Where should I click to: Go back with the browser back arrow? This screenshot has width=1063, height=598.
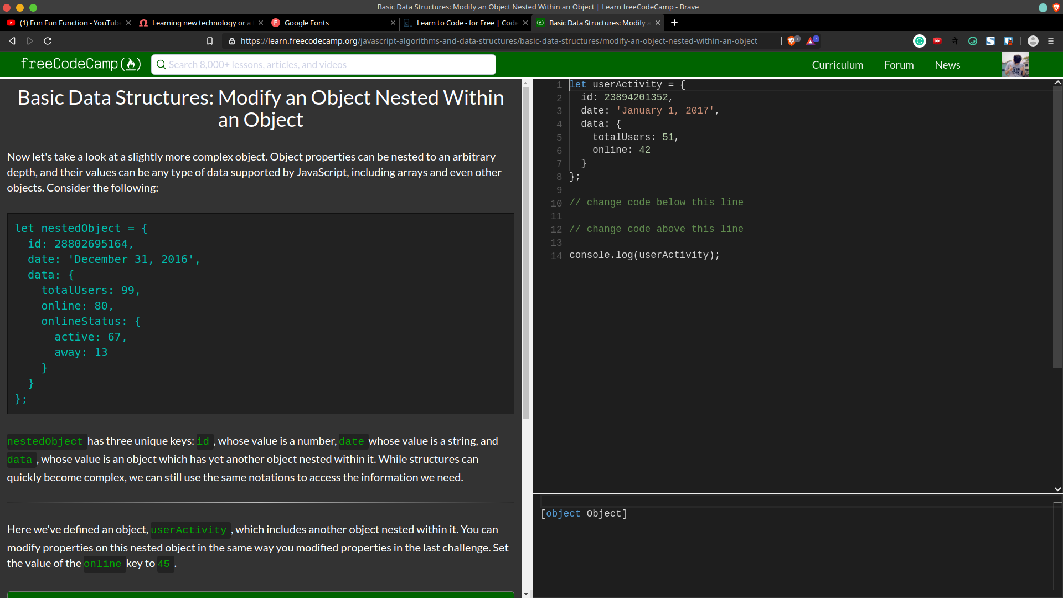tap(12, 41)
